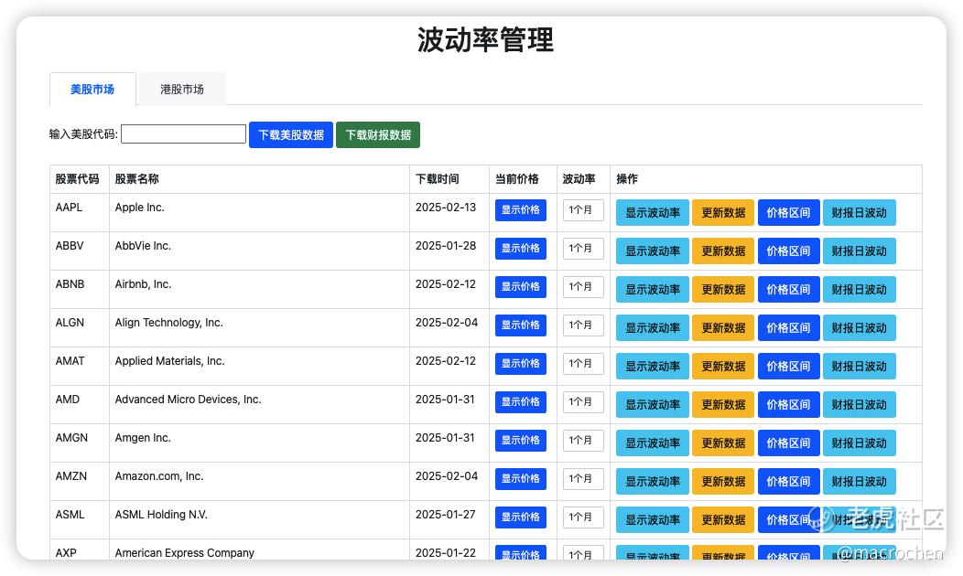Open 价格区间 for Advanced Micro Devices
The image size is (963, 576).
coord(788,404)
